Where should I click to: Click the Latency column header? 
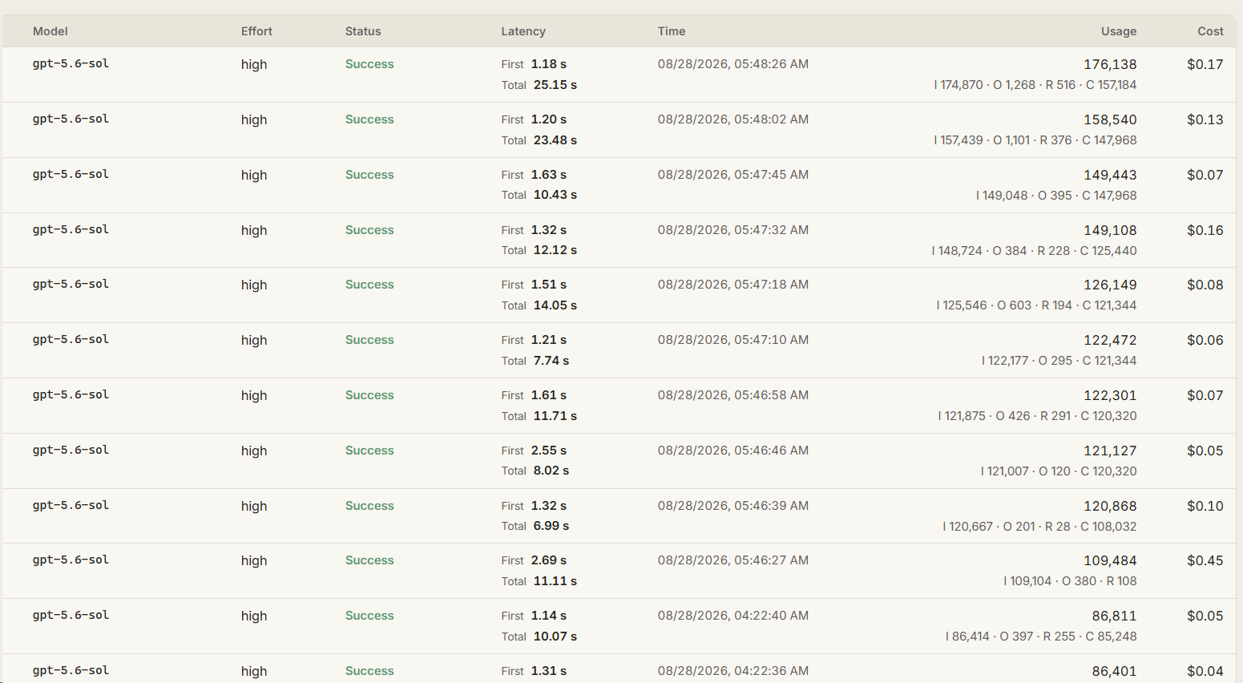(523, 31)
